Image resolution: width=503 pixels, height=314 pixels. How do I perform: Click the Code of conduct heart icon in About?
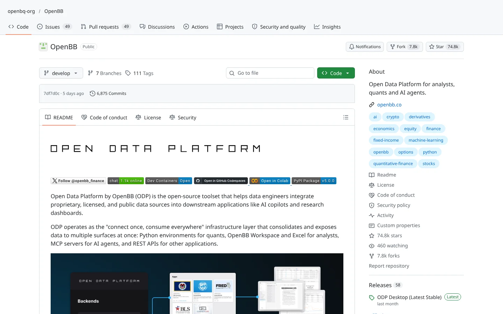click(x=372, y=195)
